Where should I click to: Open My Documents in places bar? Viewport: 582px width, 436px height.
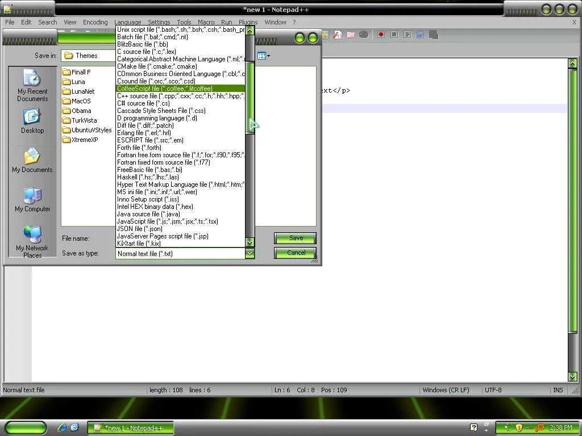[32, 161]
